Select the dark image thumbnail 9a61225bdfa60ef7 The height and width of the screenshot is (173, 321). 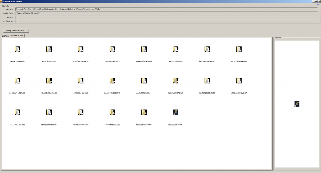[x=176, y=112]
